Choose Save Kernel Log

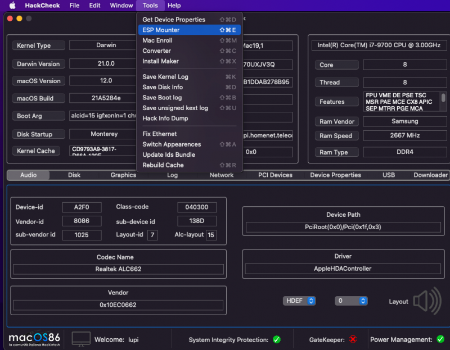tap(190, 76)
